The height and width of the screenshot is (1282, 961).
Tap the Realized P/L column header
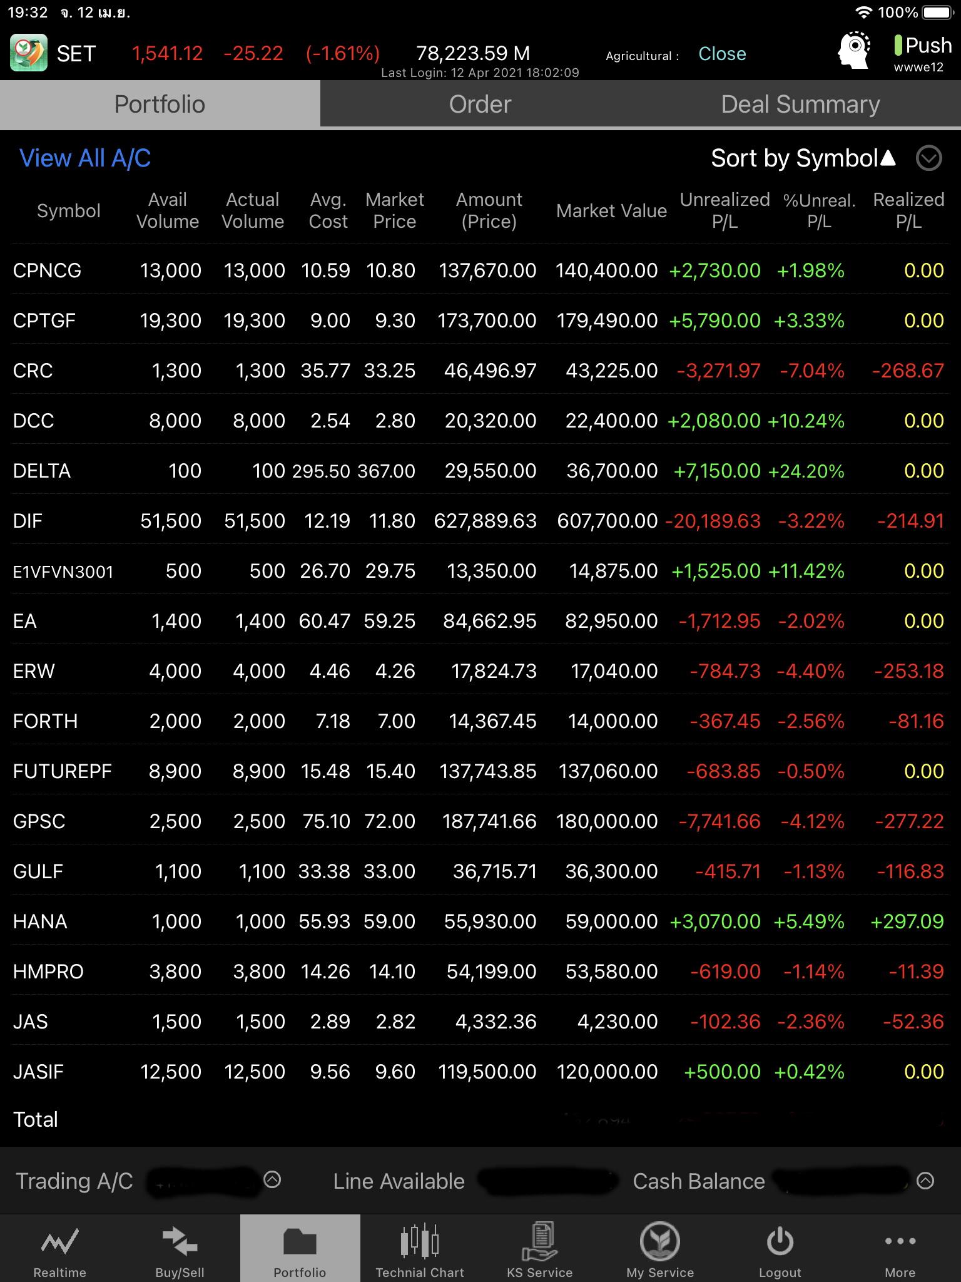click(x=908, y=210)
